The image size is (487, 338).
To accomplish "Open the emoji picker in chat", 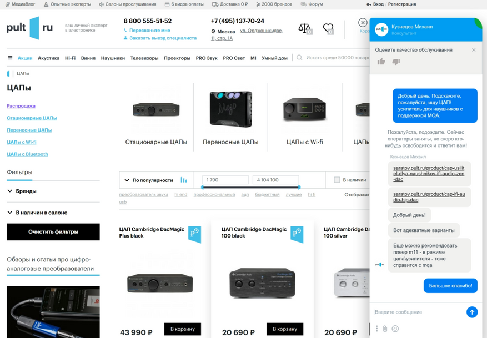I will coord(395,329).
